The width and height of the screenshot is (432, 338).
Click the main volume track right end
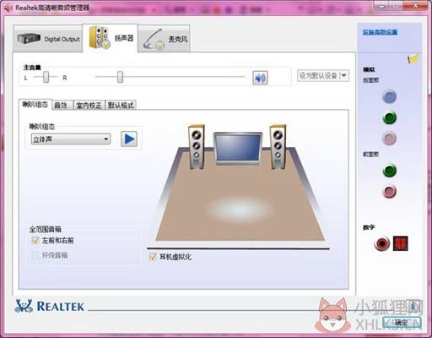pyautogui.click(x=244, y=77)
